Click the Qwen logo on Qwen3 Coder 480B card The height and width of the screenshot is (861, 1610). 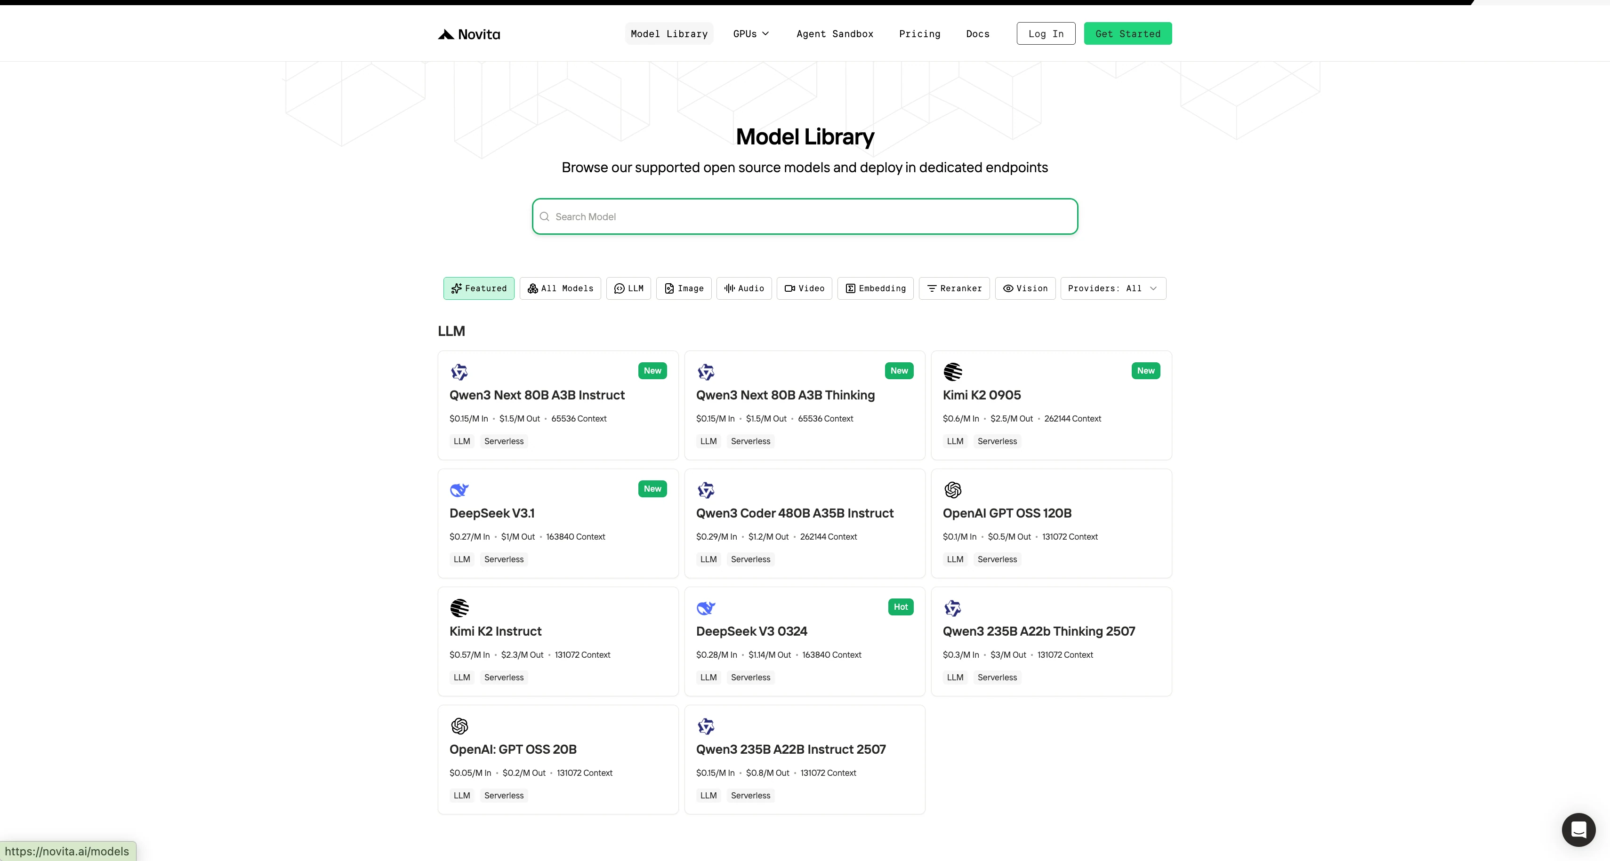coord(706,490)
